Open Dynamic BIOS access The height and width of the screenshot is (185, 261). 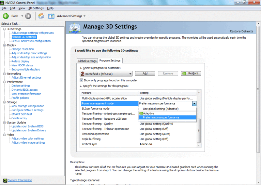point(24,90)
